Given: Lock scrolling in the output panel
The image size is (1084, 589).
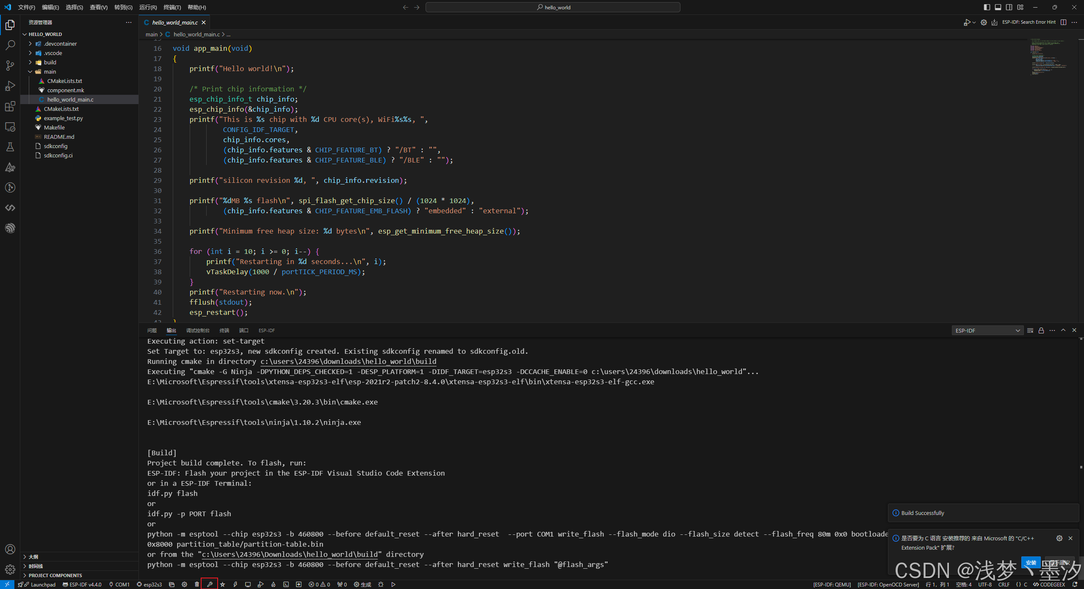Looking at the screenshot, I should point(1041,330).
